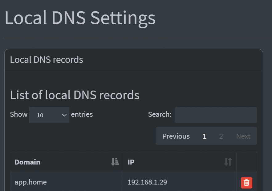Select the 192.168.1.29 IP address cell
The width and height of the screenshot is (272, 191).
click(180, 182)
